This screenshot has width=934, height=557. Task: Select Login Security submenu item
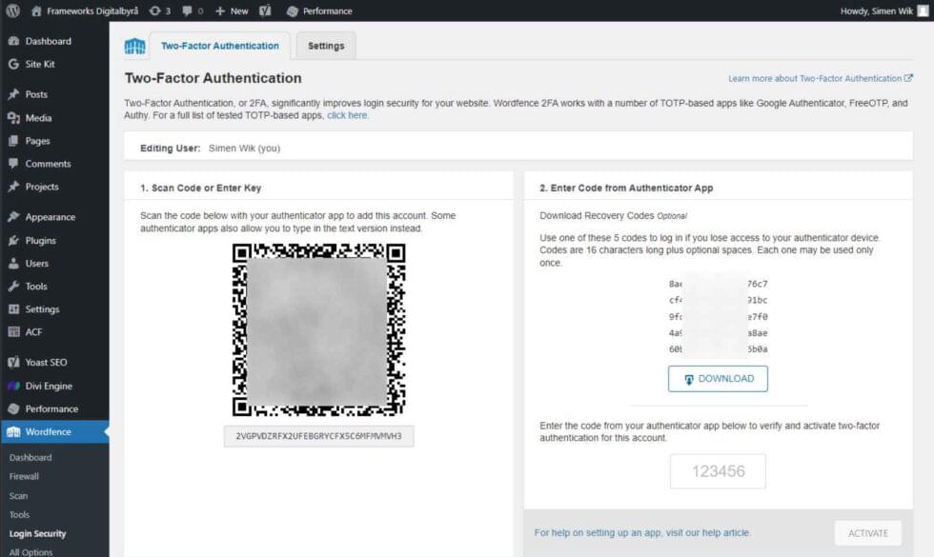tap(37, 534)
